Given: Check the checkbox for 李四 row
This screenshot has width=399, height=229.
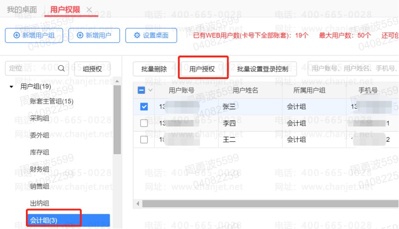Looking at the screenshot, I should [x=144, y=123].
